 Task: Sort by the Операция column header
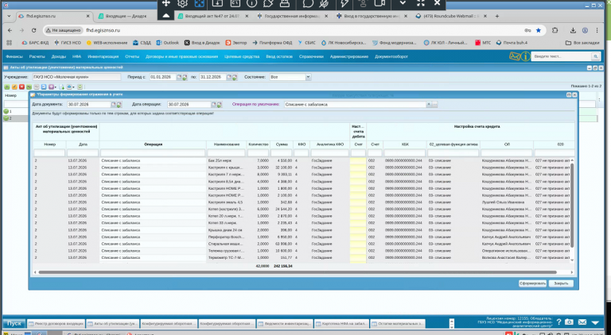[x=153, y=144]
